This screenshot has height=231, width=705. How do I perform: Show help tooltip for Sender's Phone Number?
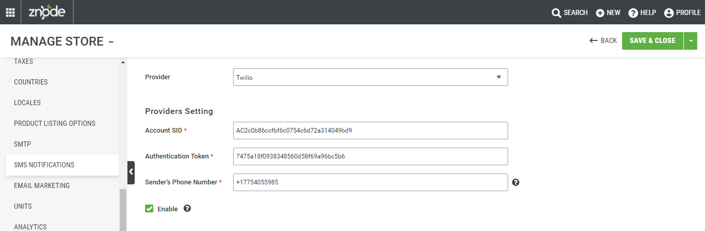pos(515,182)
